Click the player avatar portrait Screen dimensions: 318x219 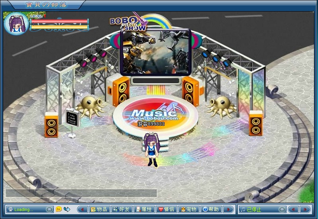pos(16,24)
